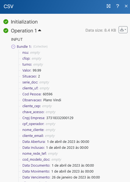Click the Cnpj Empresa number 37318332000129
Viewport: 130px width, 182px height.
tap(60, 118)
